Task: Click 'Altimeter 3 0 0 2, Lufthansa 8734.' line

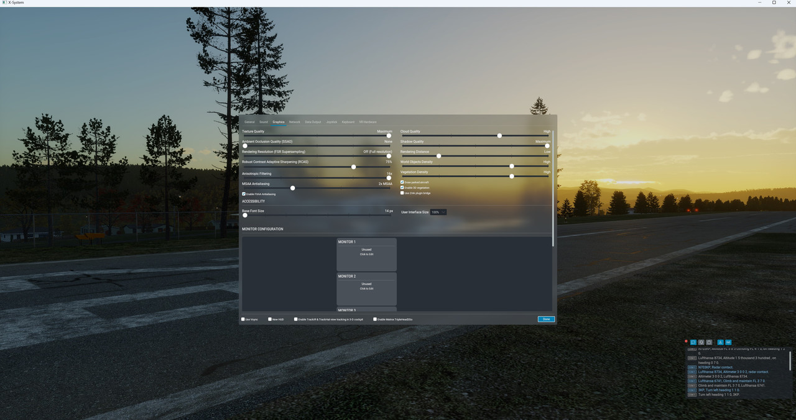Action: tap(723, 377)
